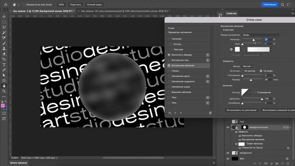
Task: Enable the Наложение узора checkbox
Action: coord(169,87)
